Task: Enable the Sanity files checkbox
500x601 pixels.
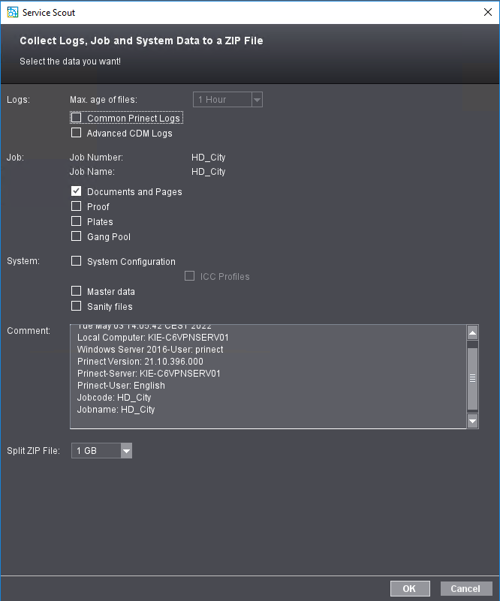Action: point(76,306)
